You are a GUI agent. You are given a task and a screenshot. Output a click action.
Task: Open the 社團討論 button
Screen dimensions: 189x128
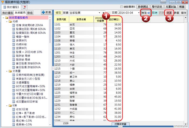coord(171,7)
